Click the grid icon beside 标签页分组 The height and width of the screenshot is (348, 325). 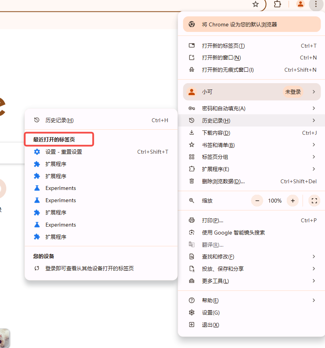tap(192, 157)
